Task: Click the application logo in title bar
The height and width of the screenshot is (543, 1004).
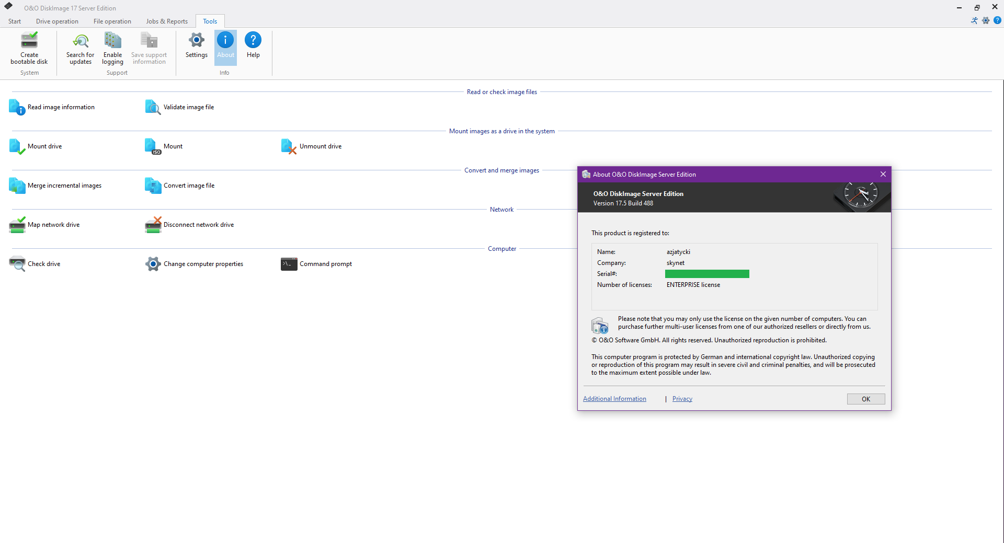Action: (x=8, y=6)
